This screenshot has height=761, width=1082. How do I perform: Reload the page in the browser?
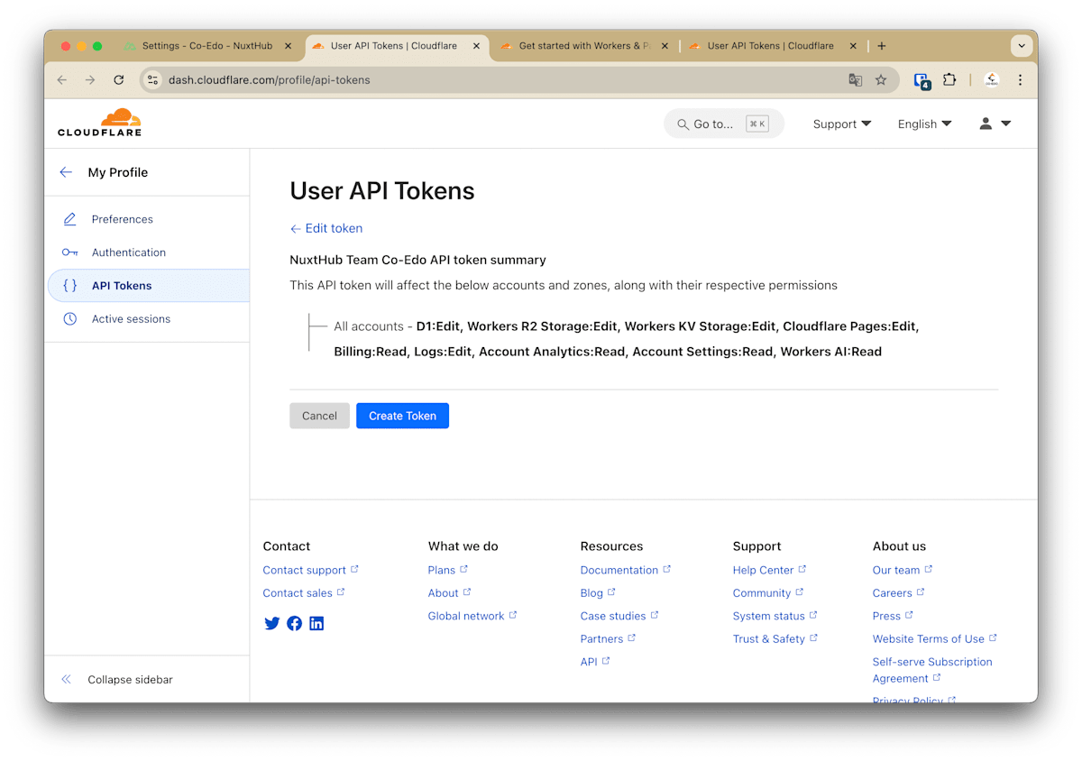118,80
